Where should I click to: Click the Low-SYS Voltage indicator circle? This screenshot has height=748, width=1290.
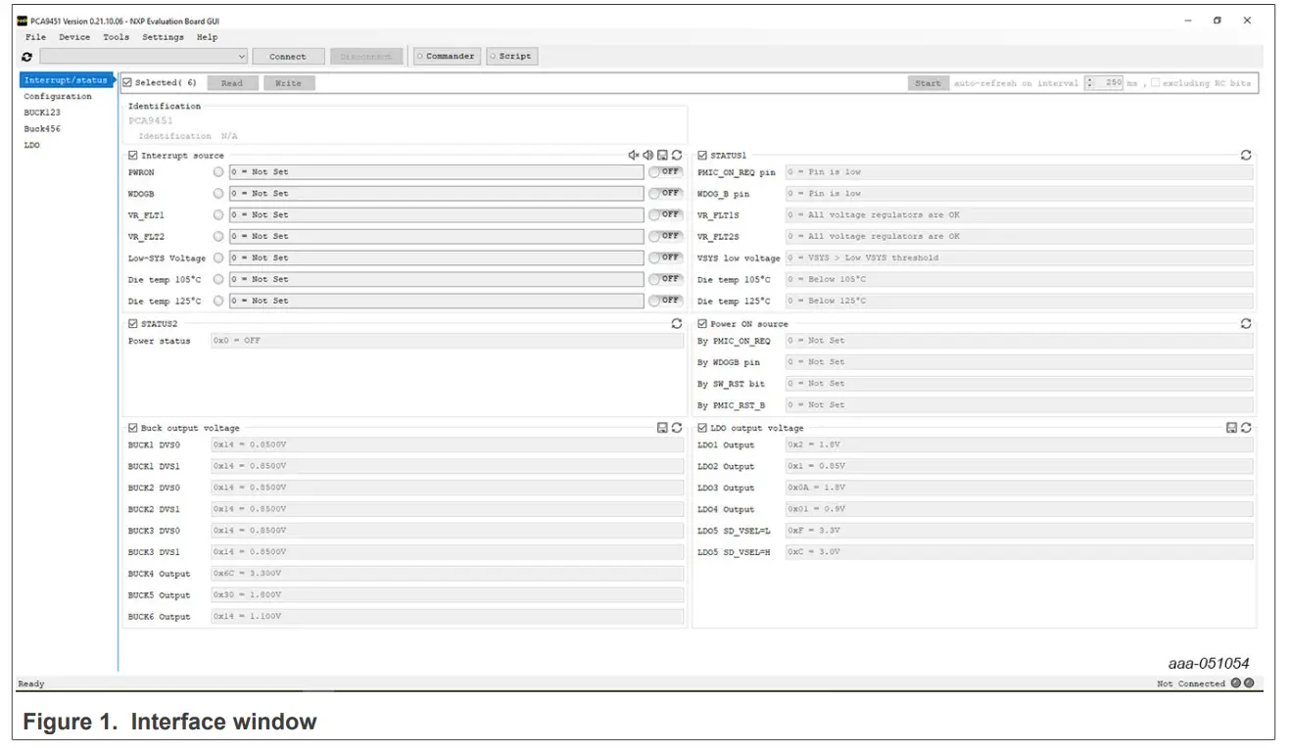pos(218,258)
